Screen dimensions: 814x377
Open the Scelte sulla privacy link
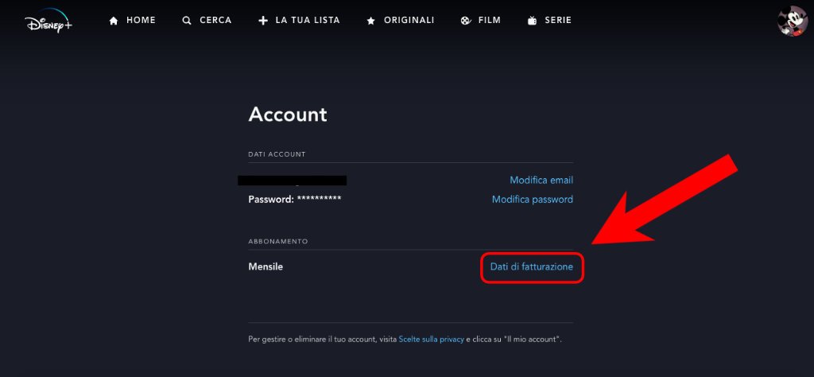pos(431,340)
